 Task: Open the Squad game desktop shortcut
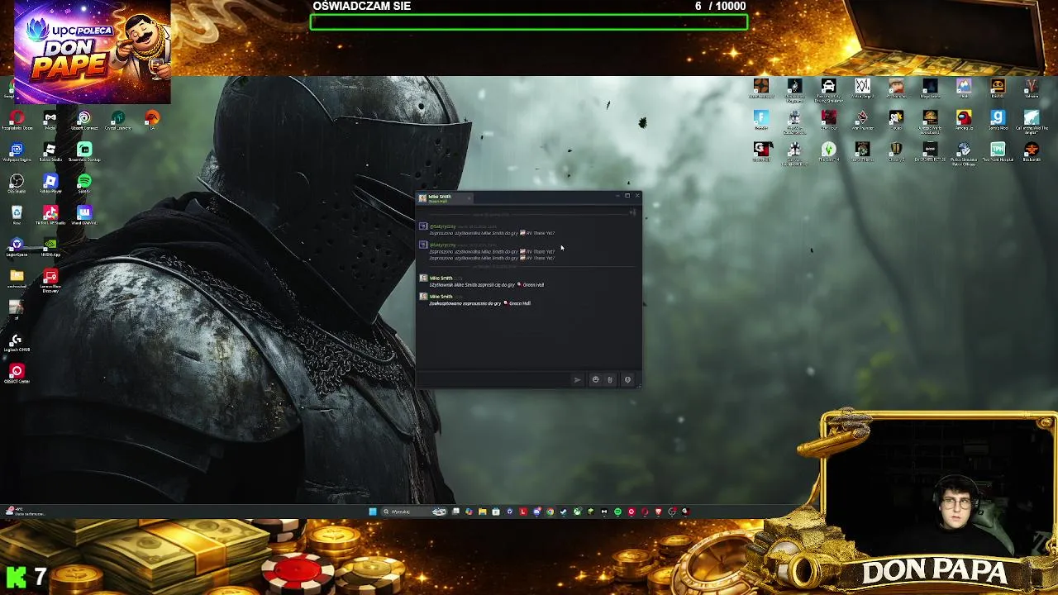pyautogui.click(x=896, y=121)
